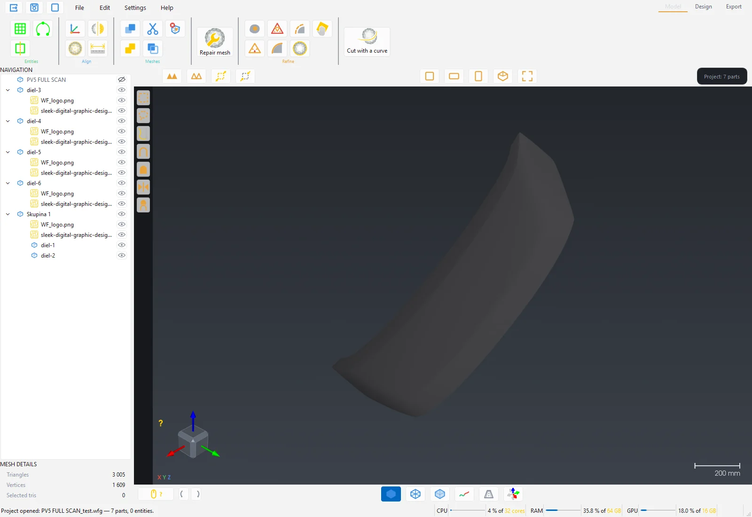Click the RAM usage bar
752x517 pixels.
click(563, 510)
